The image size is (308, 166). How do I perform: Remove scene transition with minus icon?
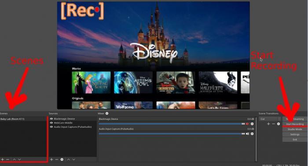[273, 124]
